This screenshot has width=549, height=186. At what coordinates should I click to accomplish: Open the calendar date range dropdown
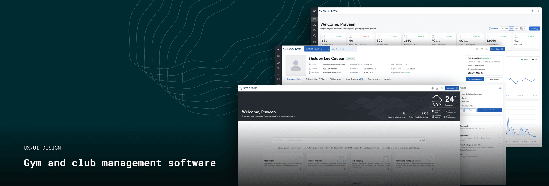[523, 29]
